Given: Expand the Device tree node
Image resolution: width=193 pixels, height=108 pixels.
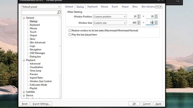Looking at the screenshot, I should (24, 95).
